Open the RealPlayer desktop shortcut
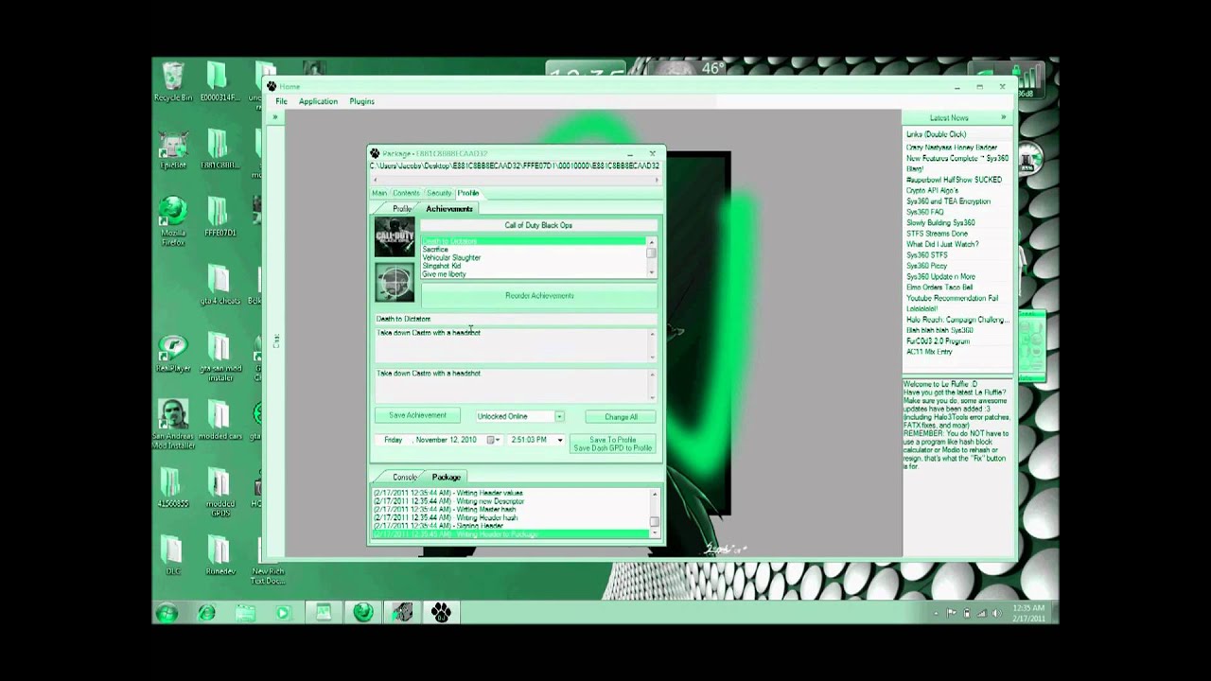This screenshot has width=1211, height=681. click(x=172, y=353)
